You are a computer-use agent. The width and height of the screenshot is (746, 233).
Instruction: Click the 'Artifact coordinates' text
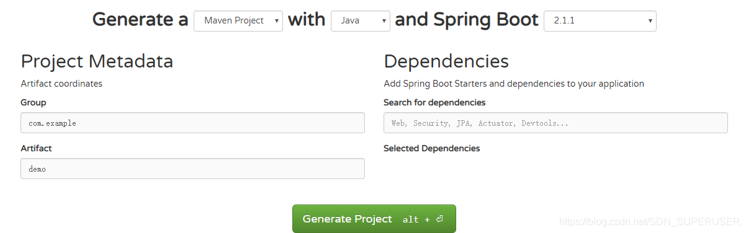61,84
